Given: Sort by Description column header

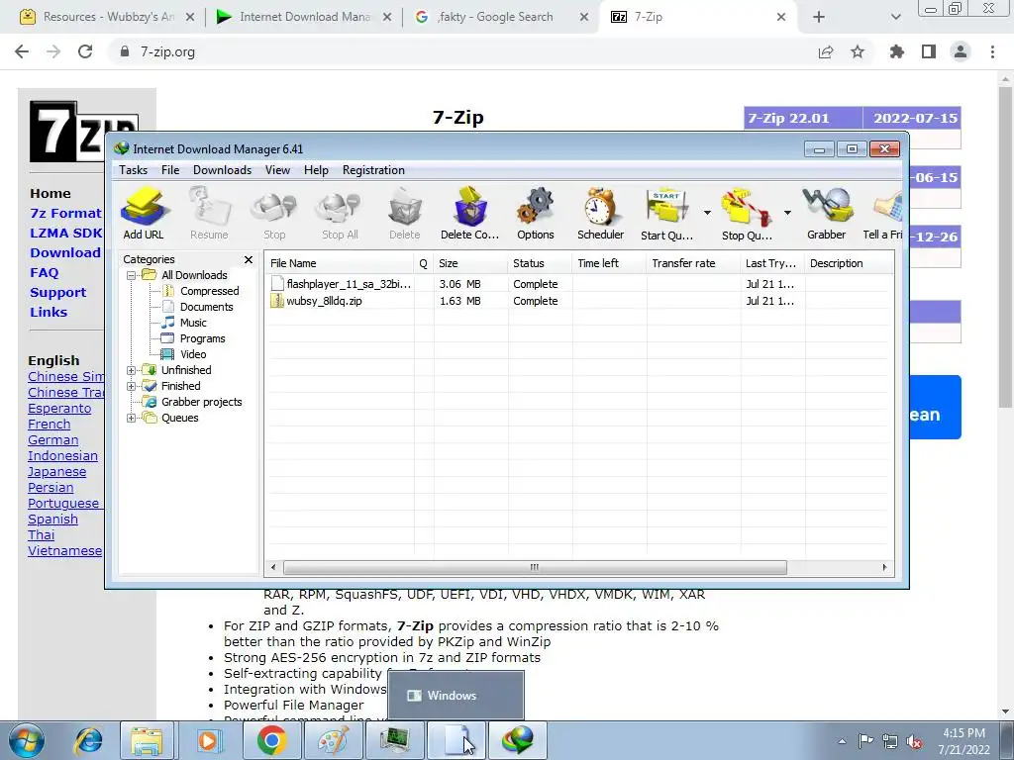Looking at the screenshot, I should [x=849, y=263].
